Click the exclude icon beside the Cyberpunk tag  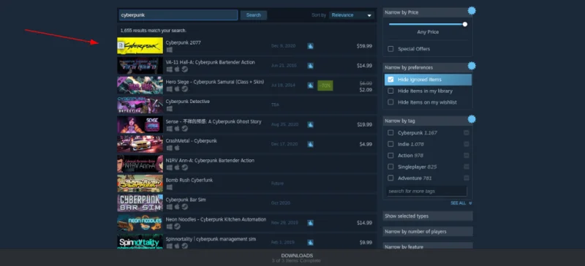(467, 133)
